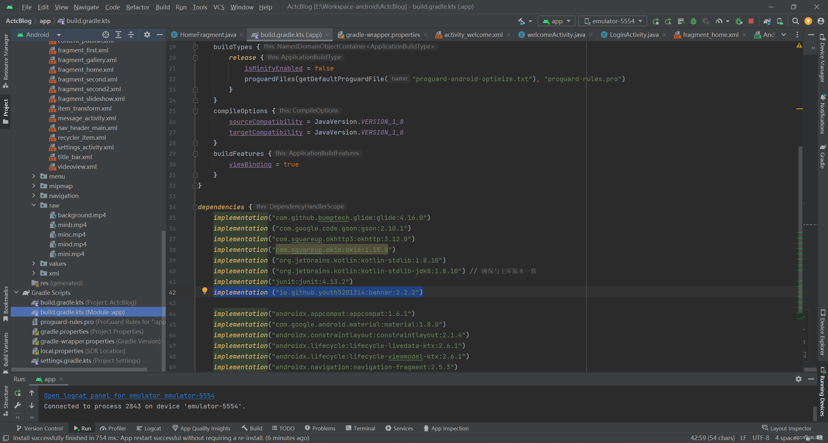This screenshot has height=443, width=828.
Task: Show hidden editor tabs chevron
Action: pyautogui.click(x=784, y=35)
